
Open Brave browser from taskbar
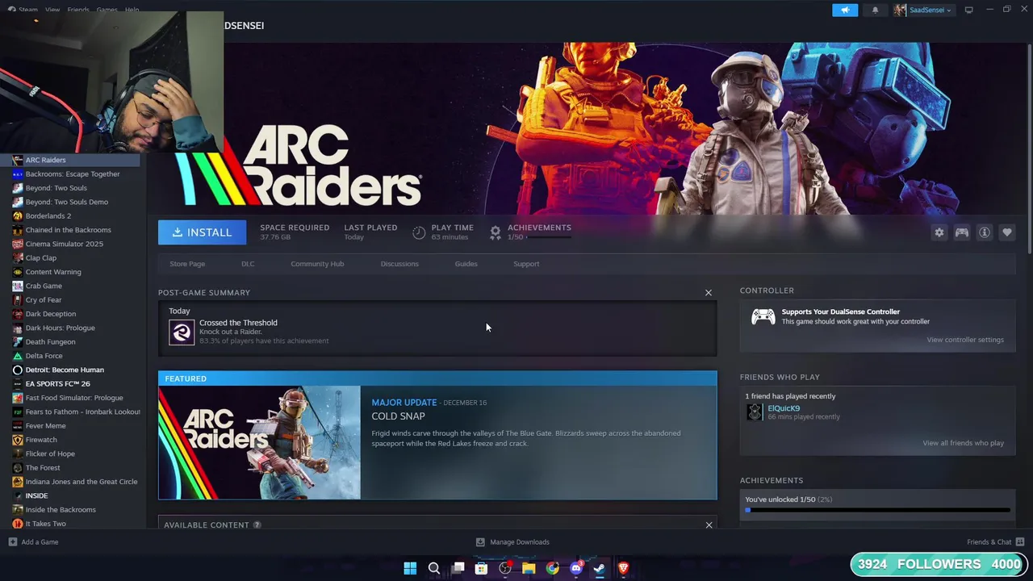point(623,568)
